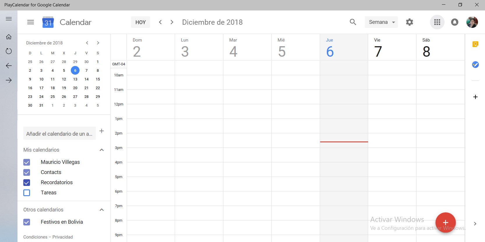
Task: Open the Semana view dropdown
Action: [x=381, y=22]
